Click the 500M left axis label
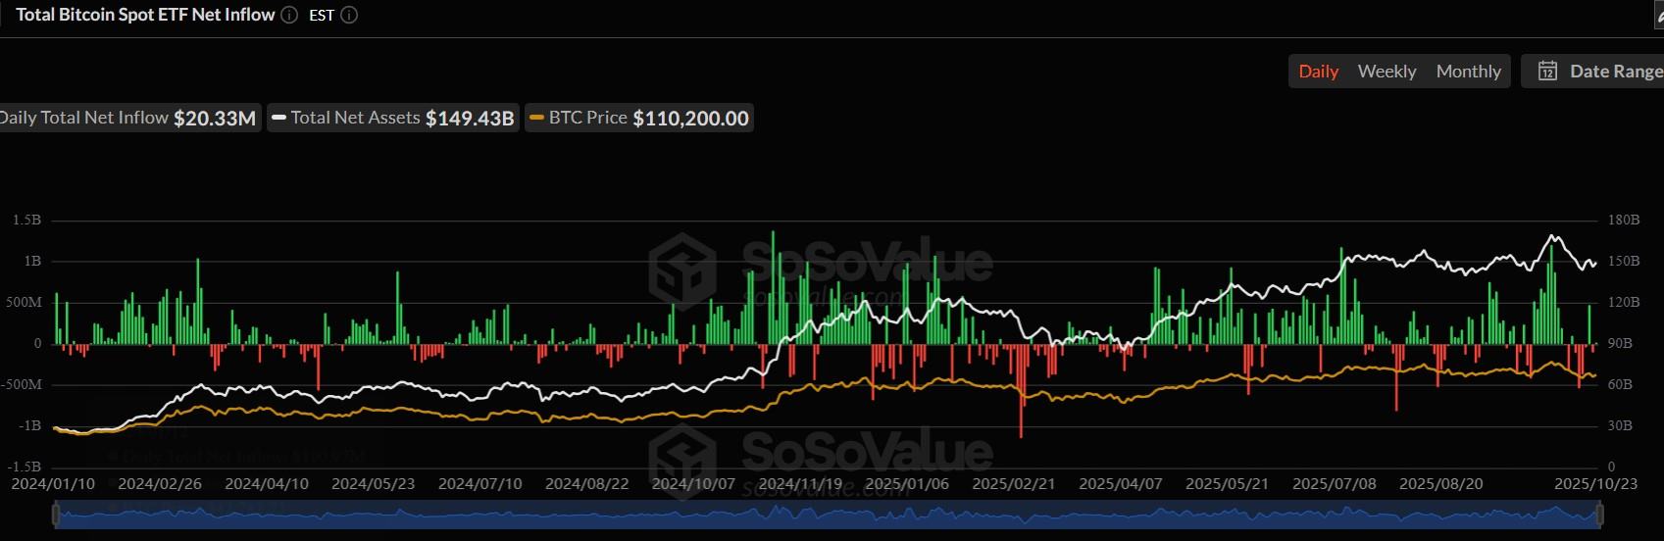The width and height of the screenshot is (1664, 541). coord(24,302)
